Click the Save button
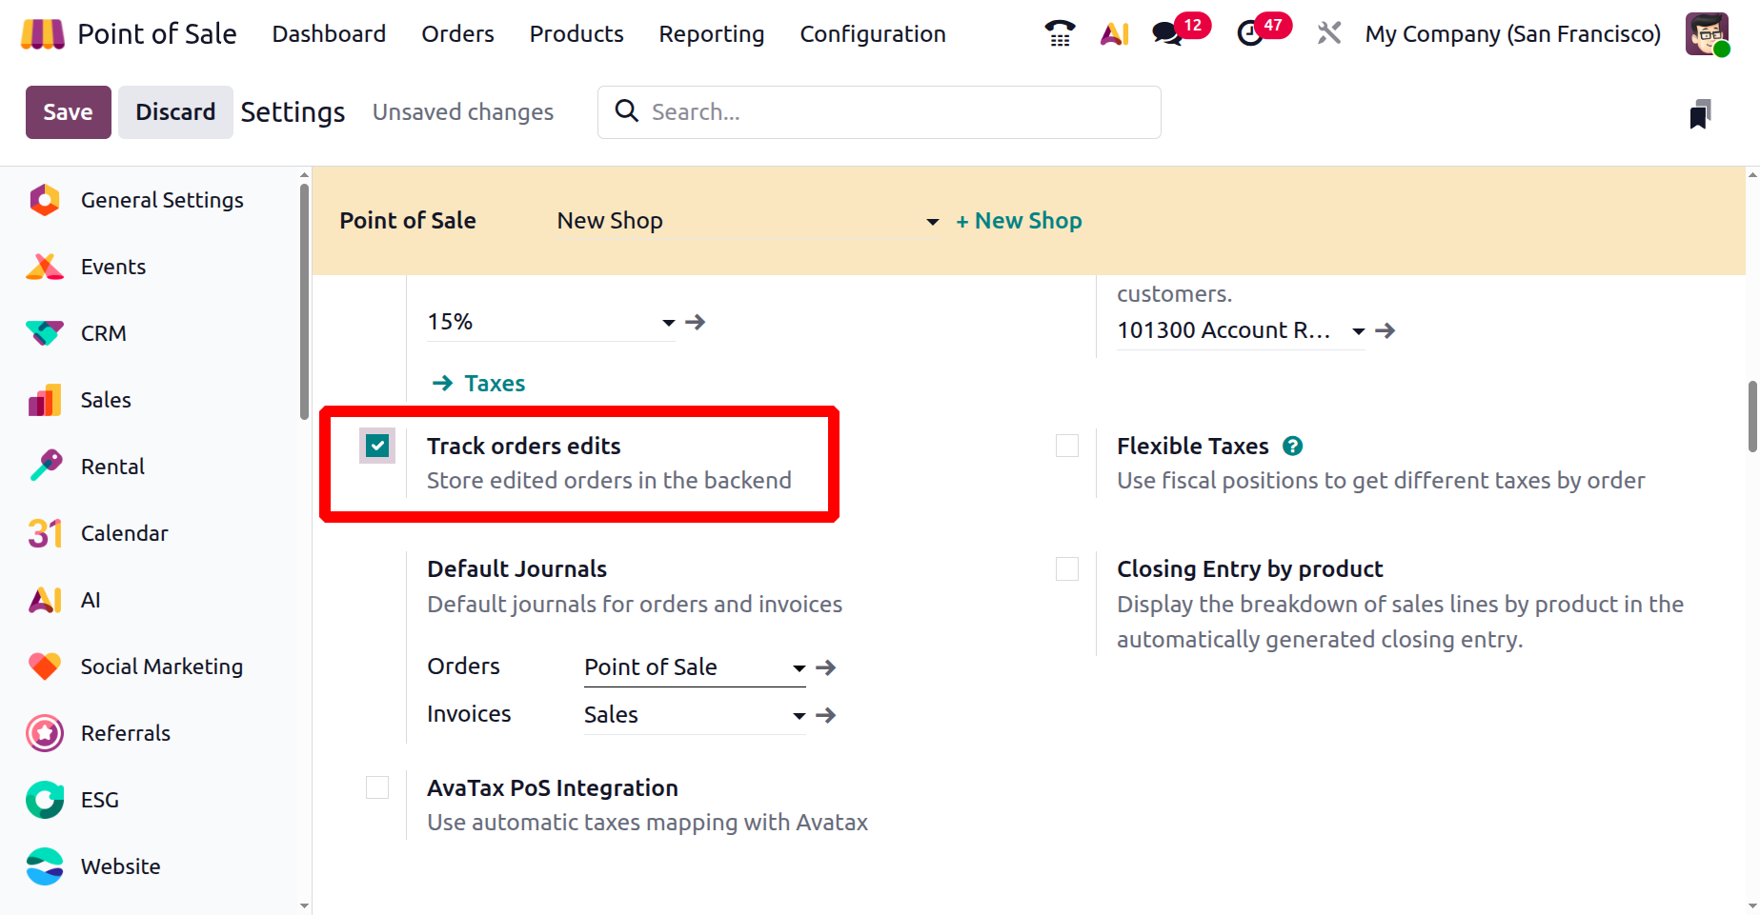This screenshot has width=1760, height=915. pyautogui.click(x=68, y=112)
